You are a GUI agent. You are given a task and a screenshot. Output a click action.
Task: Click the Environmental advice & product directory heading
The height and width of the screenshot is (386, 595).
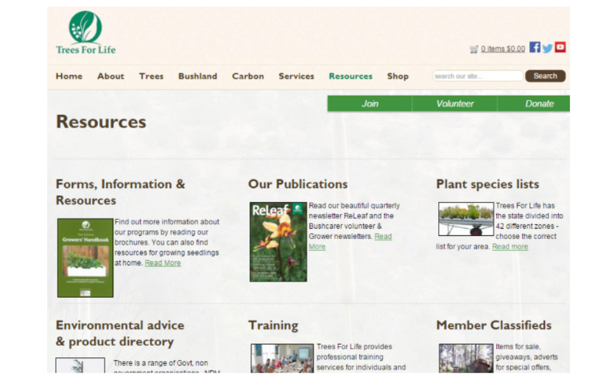(x=120, y=333)
